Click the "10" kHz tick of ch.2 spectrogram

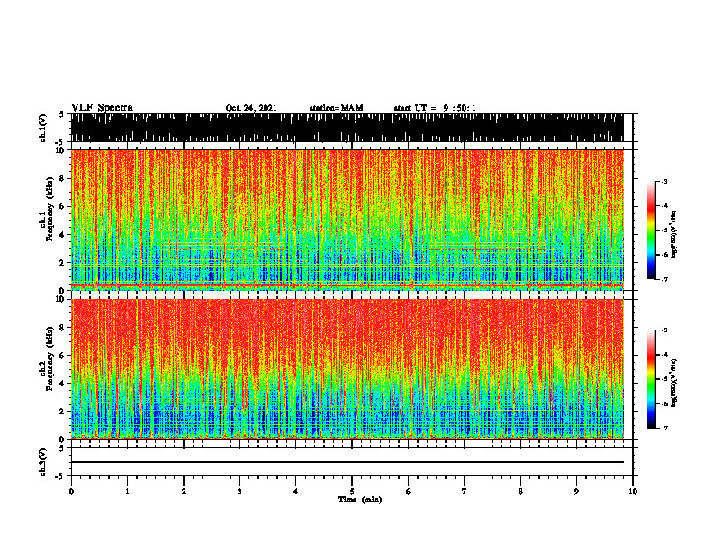[60, 299]
